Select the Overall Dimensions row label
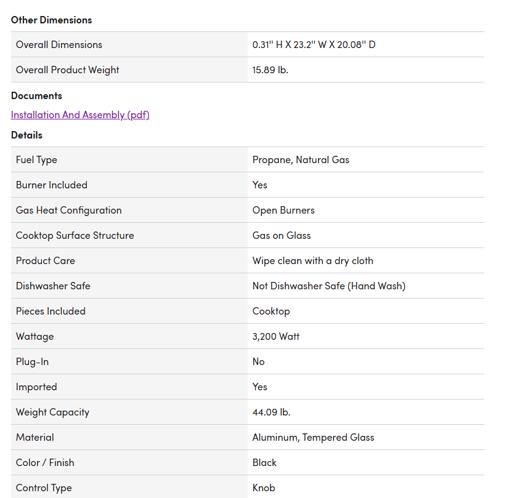The image size is (525, 498). (59, 44)
